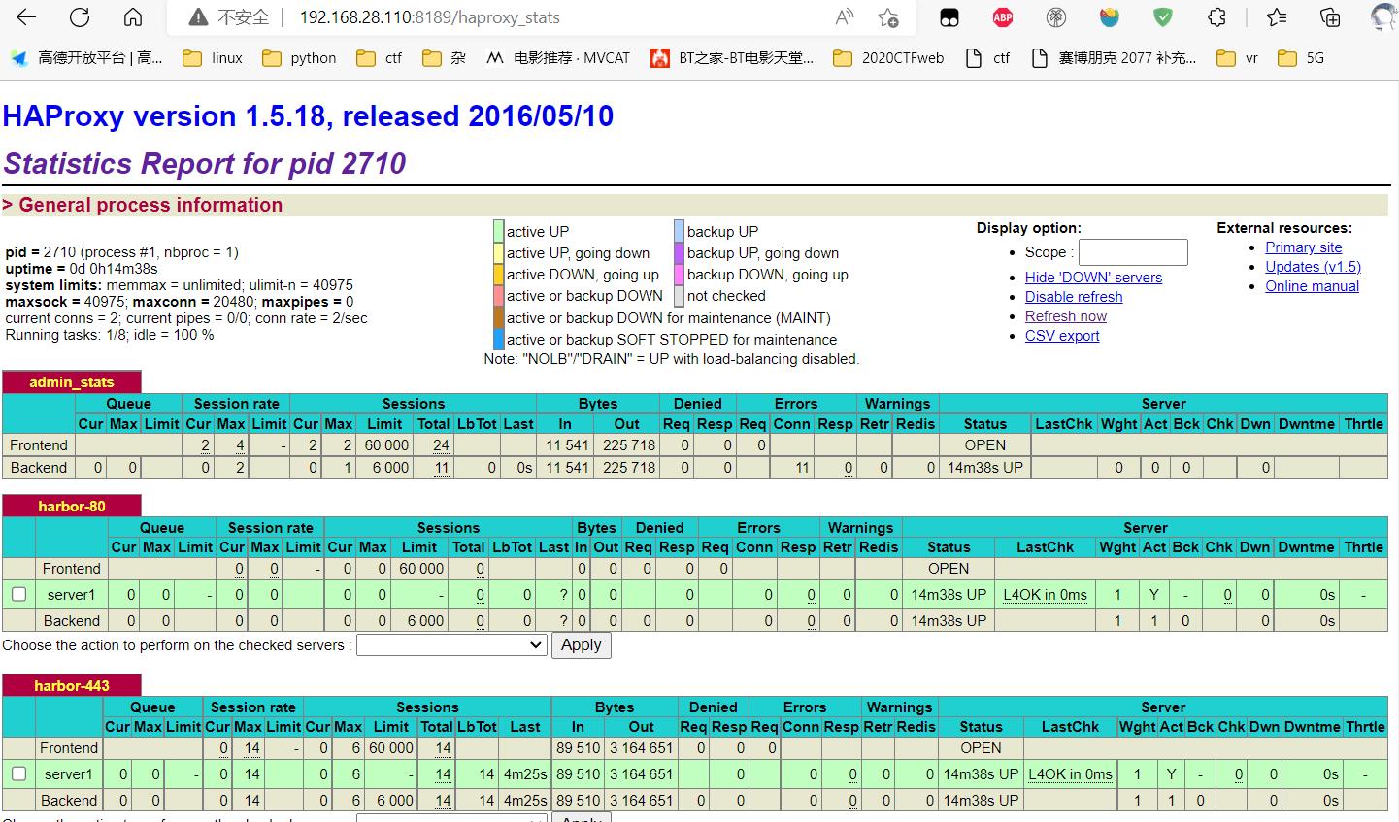1399x822 pixels.
Task: Open the read aloud icon in address bar
Action: click(845, 17)
